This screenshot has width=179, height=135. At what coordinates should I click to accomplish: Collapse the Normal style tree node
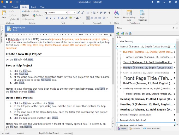click(118, 47)
